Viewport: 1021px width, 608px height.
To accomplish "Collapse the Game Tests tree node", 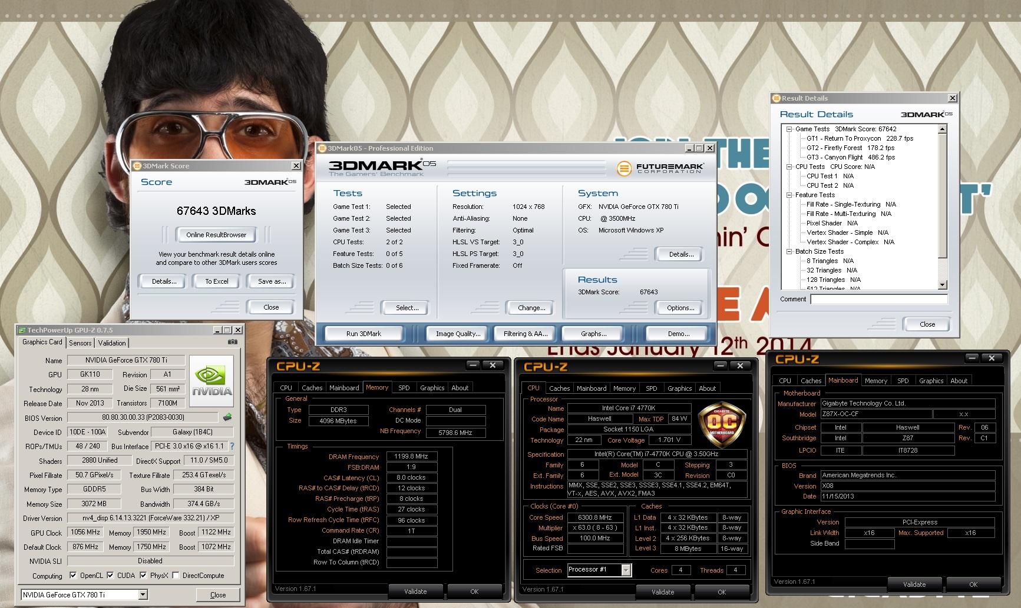I will 789,129.
